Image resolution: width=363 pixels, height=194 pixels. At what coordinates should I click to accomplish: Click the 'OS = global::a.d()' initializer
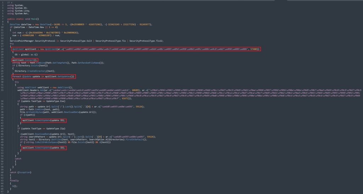(25, 54)
